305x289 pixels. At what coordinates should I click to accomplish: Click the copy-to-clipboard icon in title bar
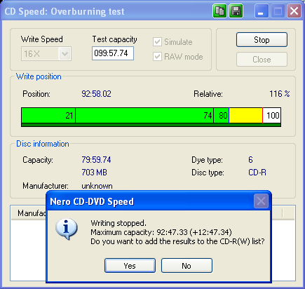click(219, 11)
